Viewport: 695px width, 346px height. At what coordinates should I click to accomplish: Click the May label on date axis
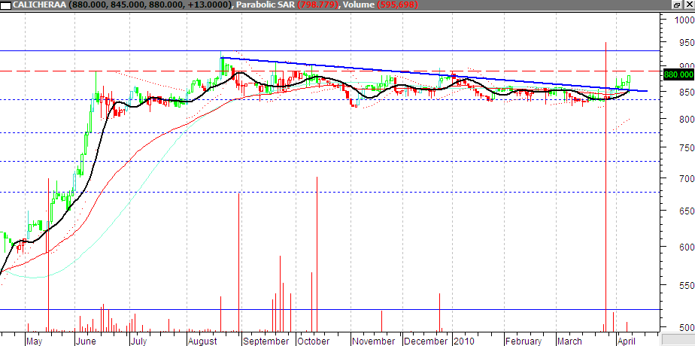click(34, 341)
